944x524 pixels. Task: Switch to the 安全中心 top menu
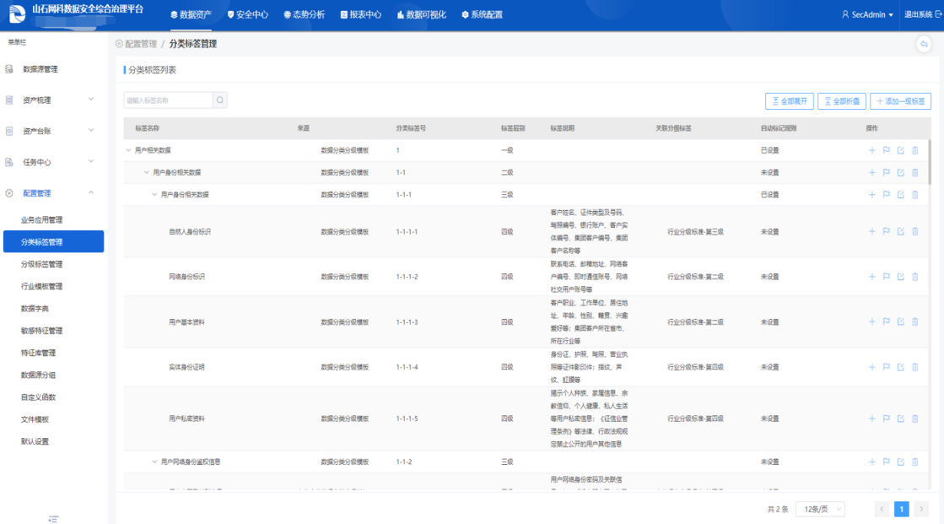coord(248,14)
